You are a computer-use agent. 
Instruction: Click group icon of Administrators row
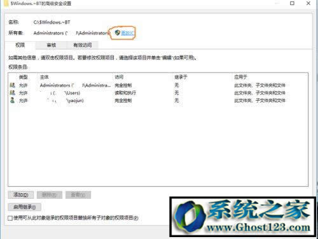pos(13,85)
